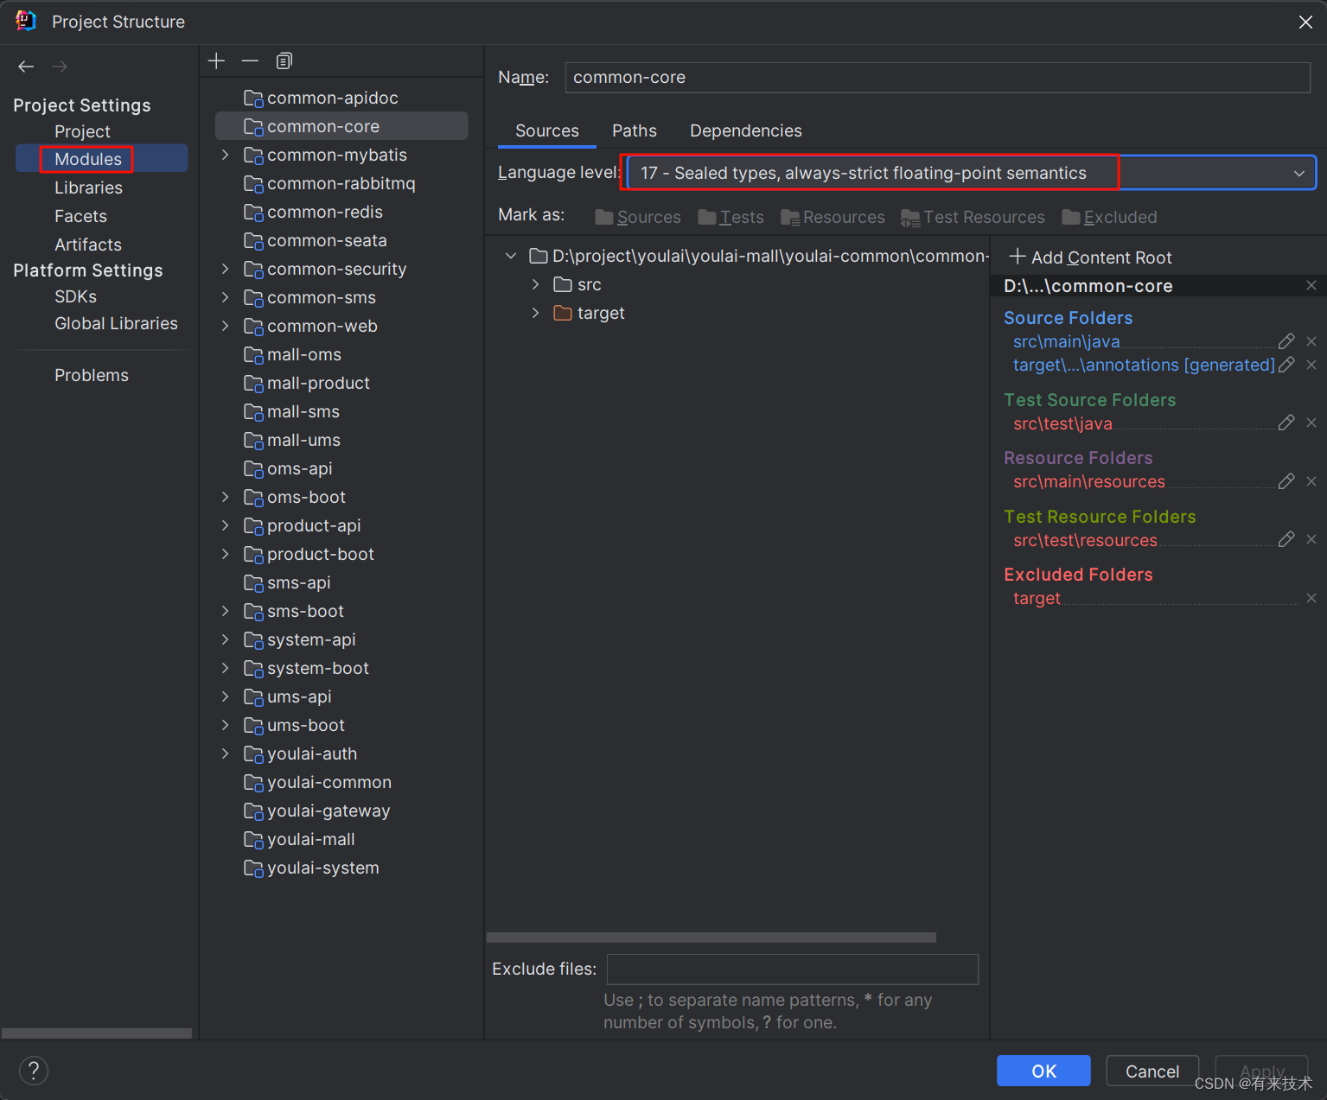Unmark src\test\resources folder
Image resolution: width=1327 pixels, height=1100 pixels.
click(x=1311, y=539)
